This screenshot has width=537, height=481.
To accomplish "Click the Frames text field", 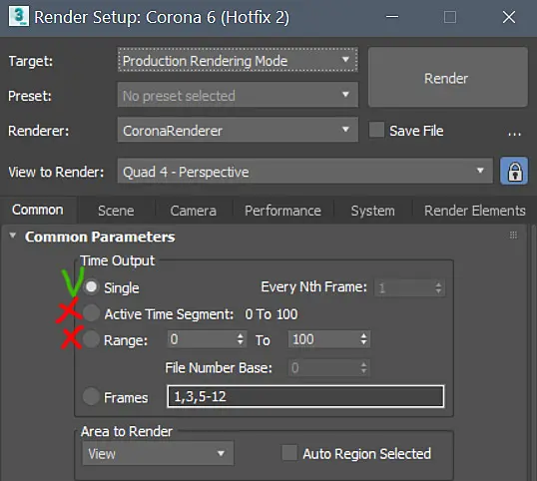I will [305, 396].
